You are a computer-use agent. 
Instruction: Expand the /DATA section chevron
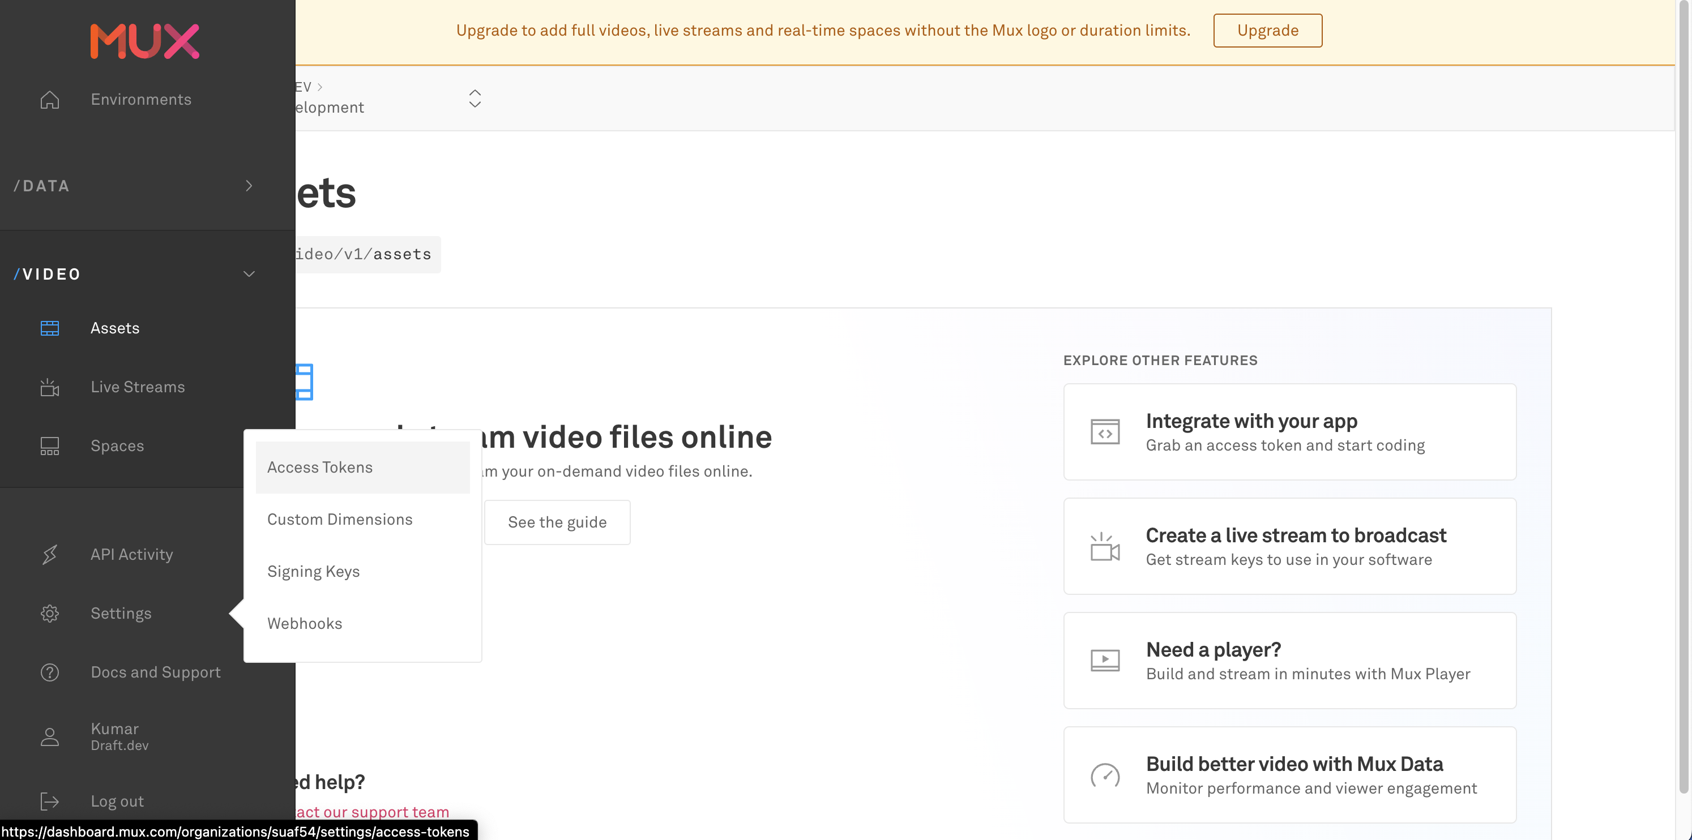tap(249, 186)
